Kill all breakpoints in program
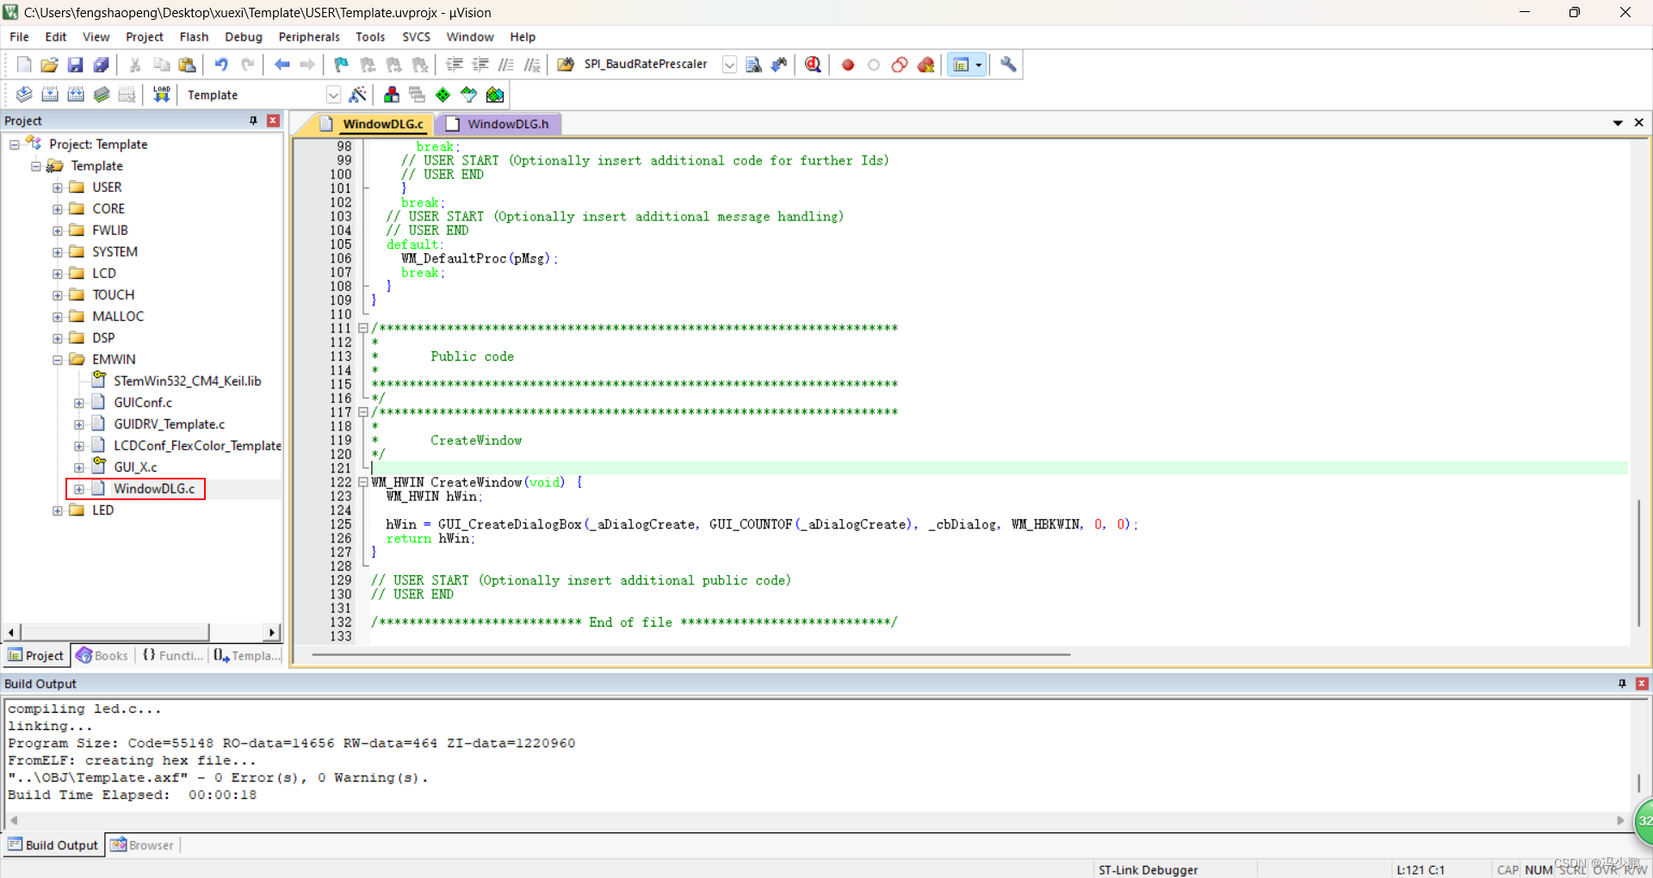This screenshot has height=878, width=1653. coord(926,65)
